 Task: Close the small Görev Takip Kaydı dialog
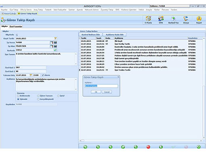coord(118,77)
